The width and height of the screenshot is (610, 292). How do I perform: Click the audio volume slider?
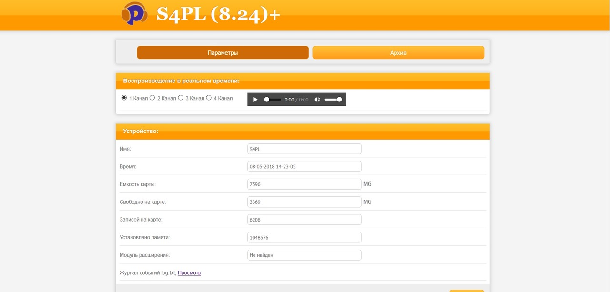click(333, 100)
